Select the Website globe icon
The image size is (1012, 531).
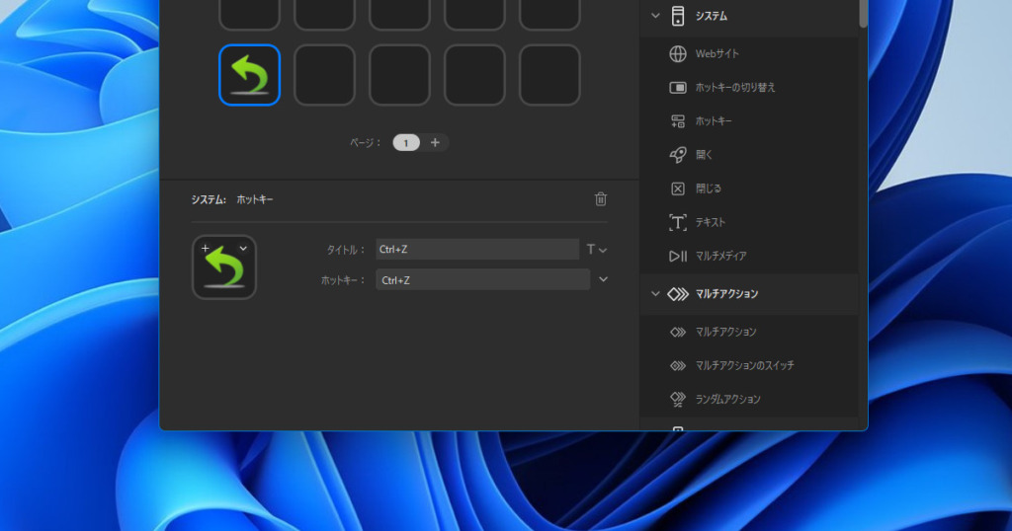(x=677, y=53)
